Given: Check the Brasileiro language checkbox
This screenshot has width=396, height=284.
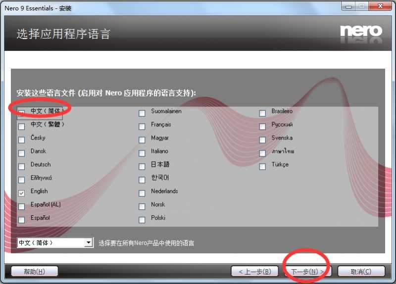Looking at the screenshot, I should 262,113.
